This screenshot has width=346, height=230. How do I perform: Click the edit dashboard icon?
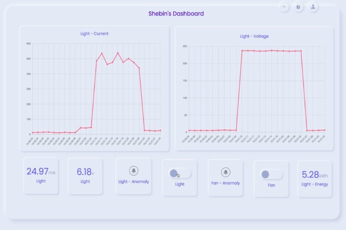pos(298,7)
